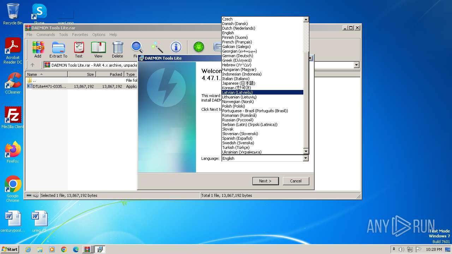Sort by the Packed column header
Screen dimensions: 452x254
[110, 74]
